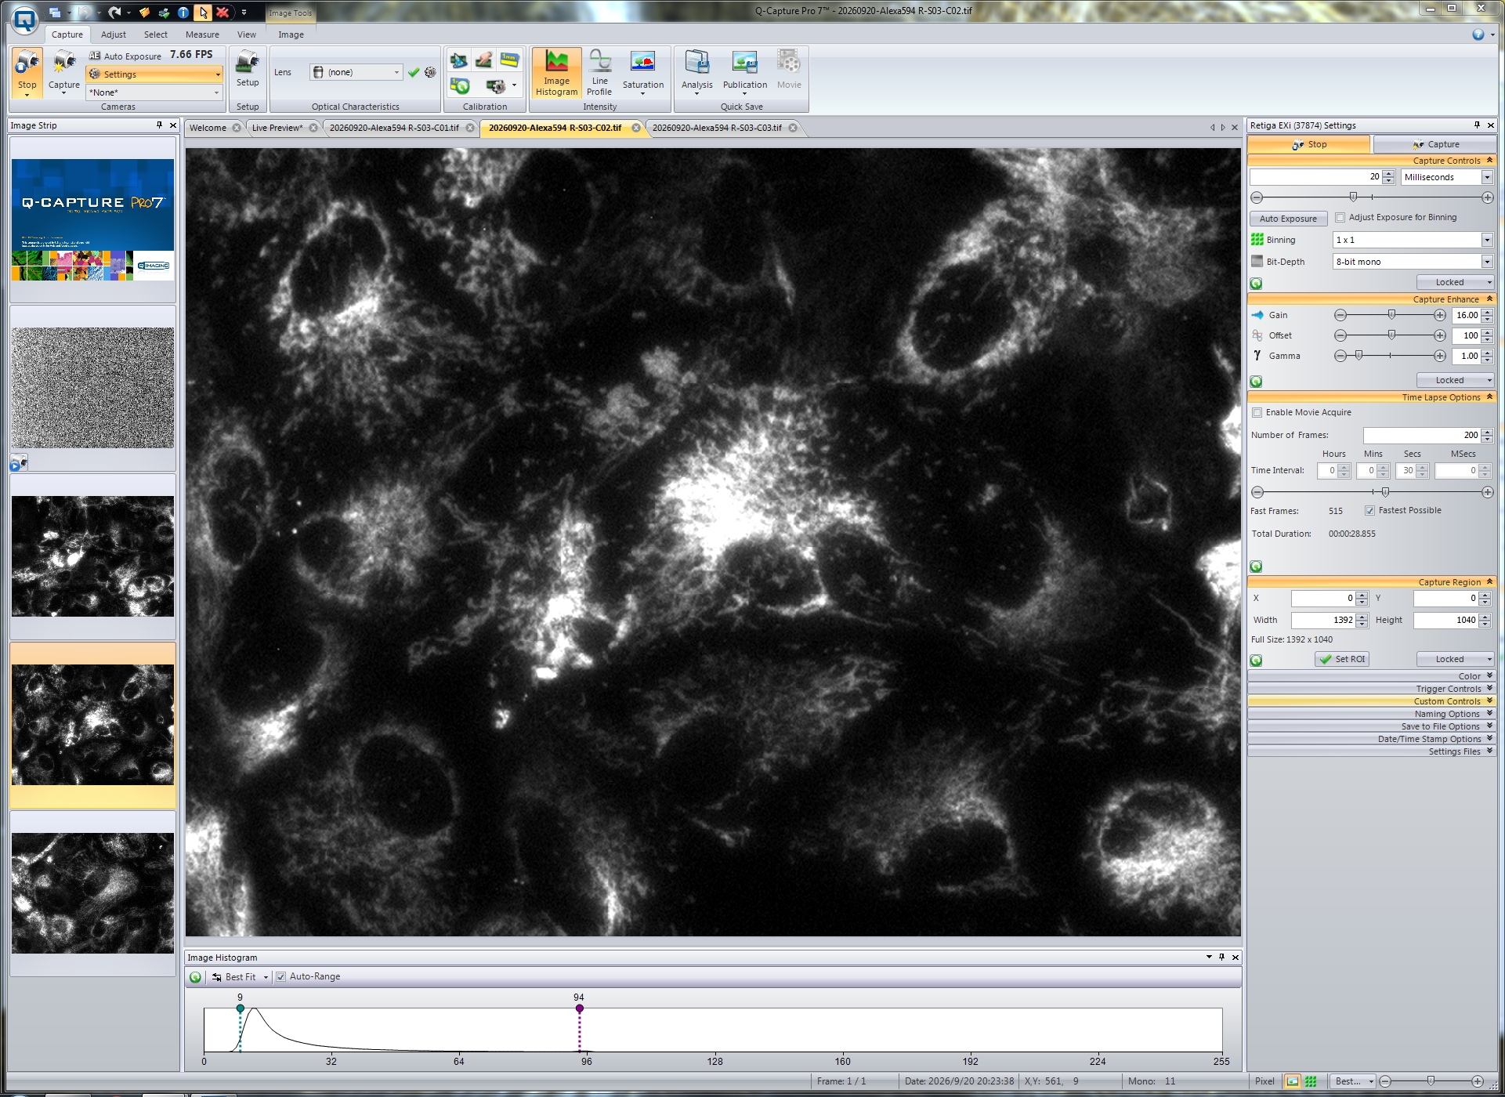Toggle the Auto-Range checkbox in histogram
Viewport: 1505px width, 1097px height.
click(280, 977)
